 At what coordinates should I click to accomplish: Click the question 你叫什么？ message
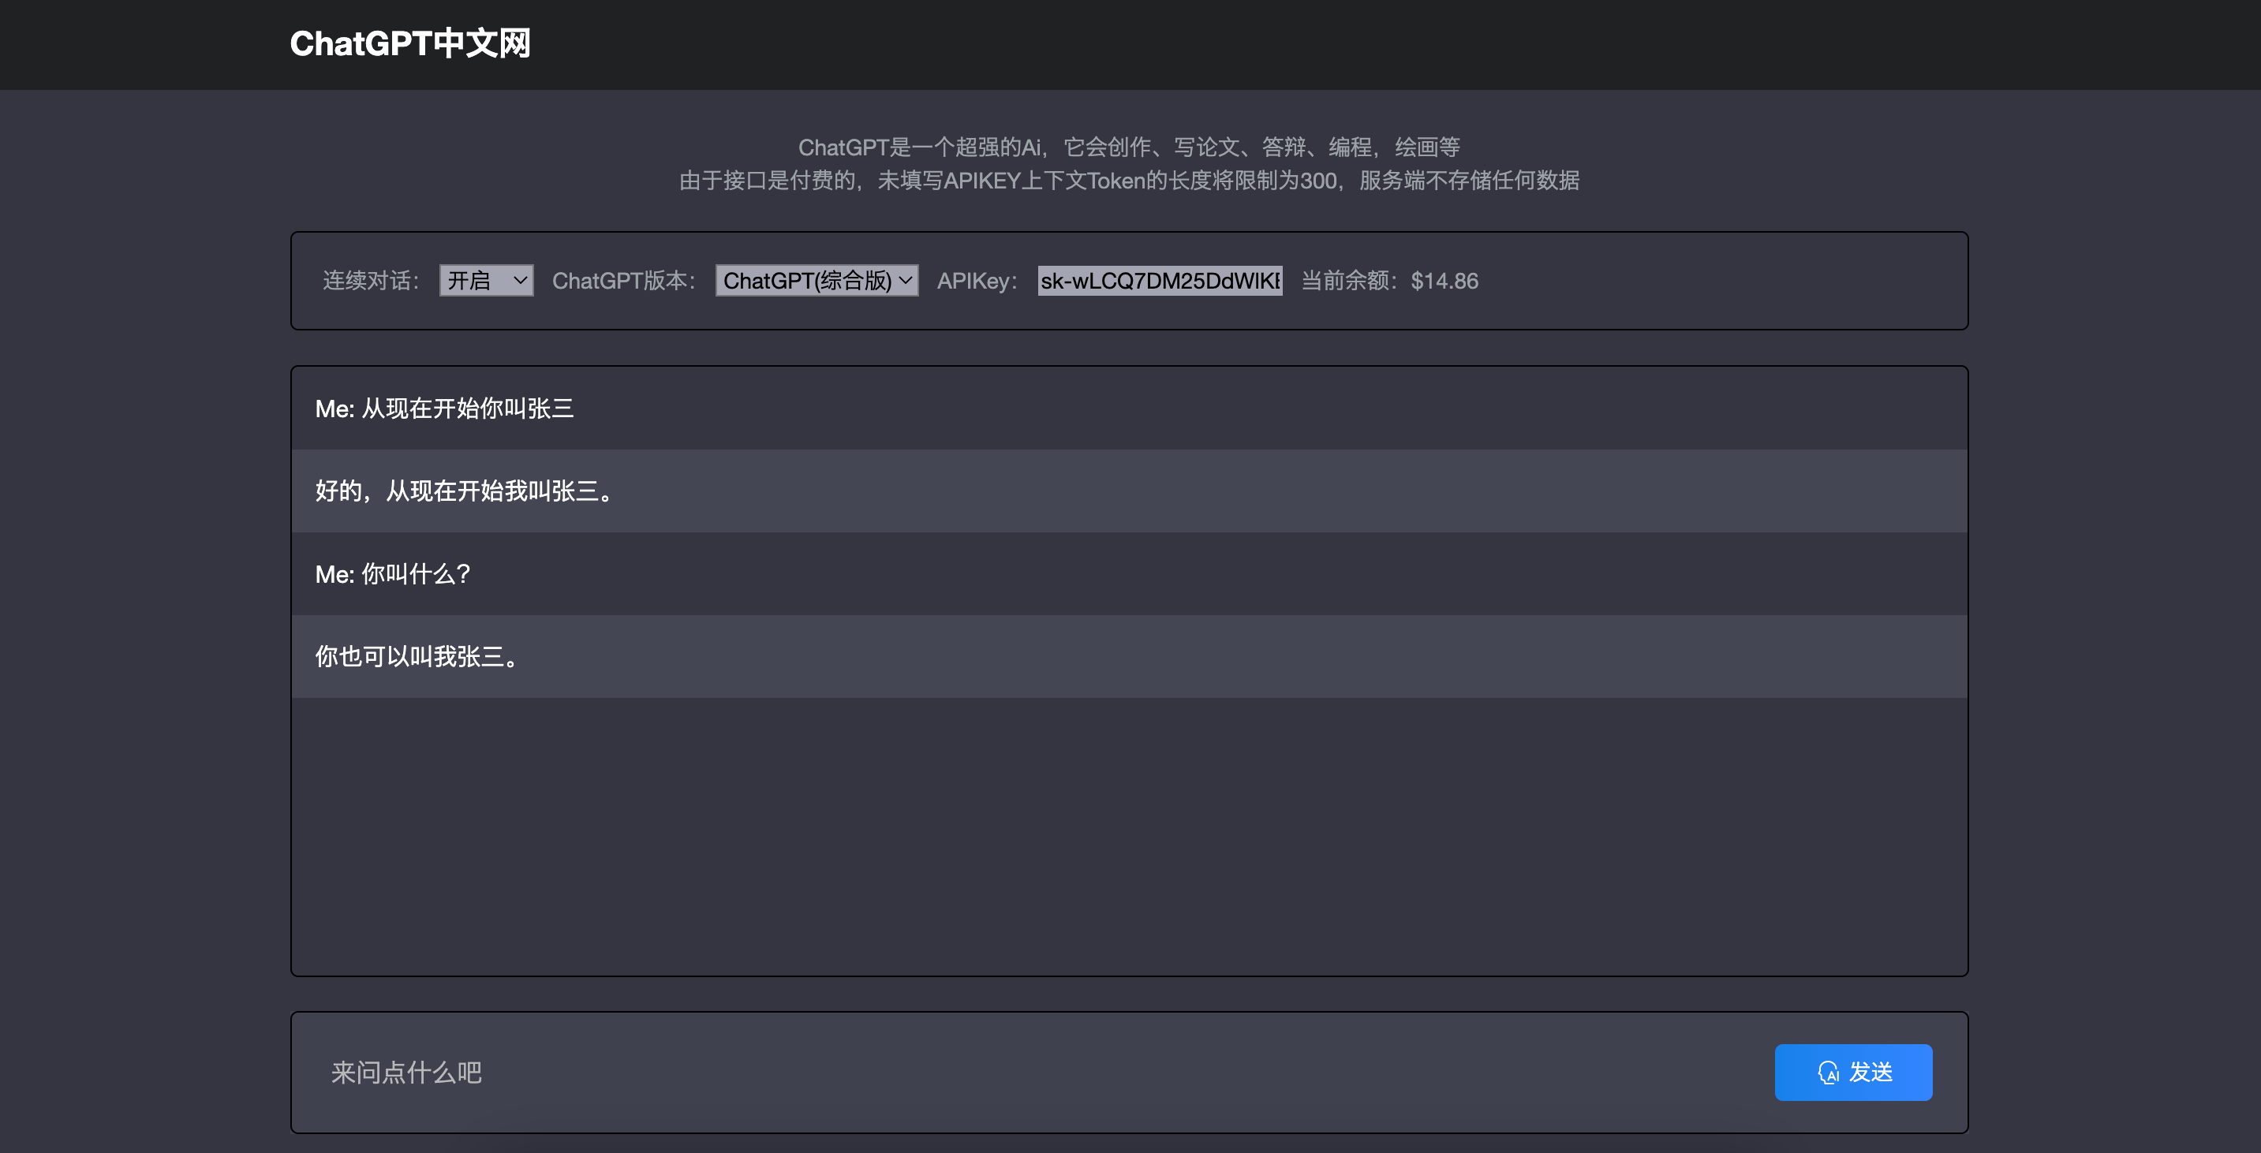(393, 574)
